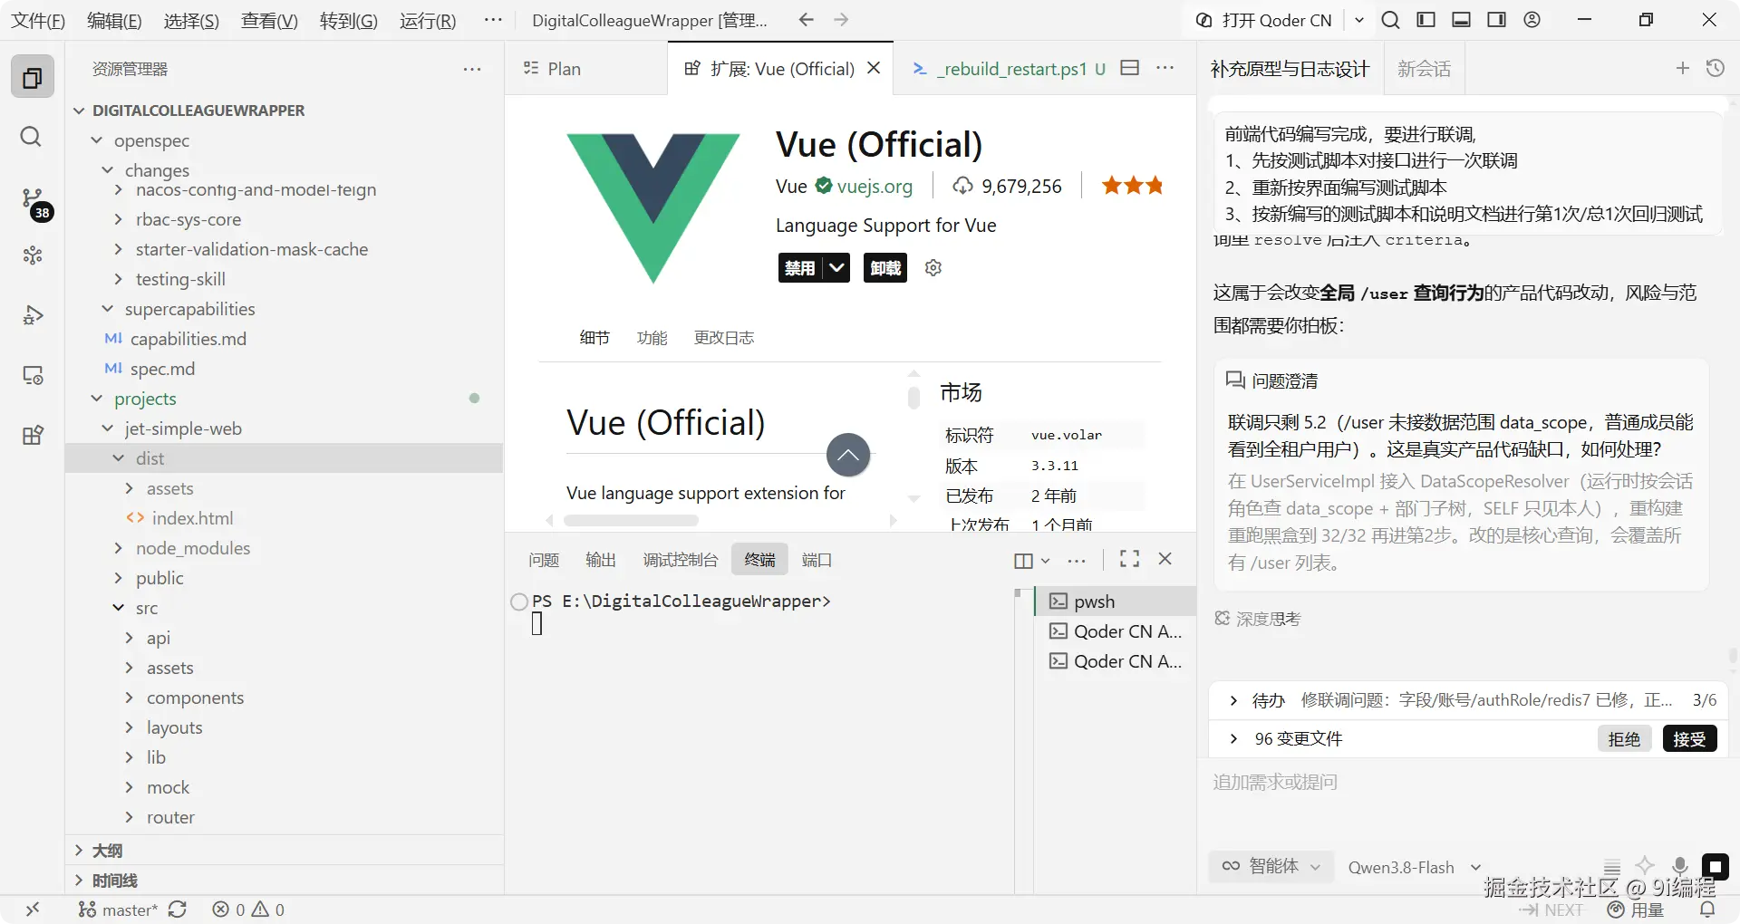Screen dimensions: 1740x924
Task: Open the Explorer view in activity bar
Action: tap(33, 77)
